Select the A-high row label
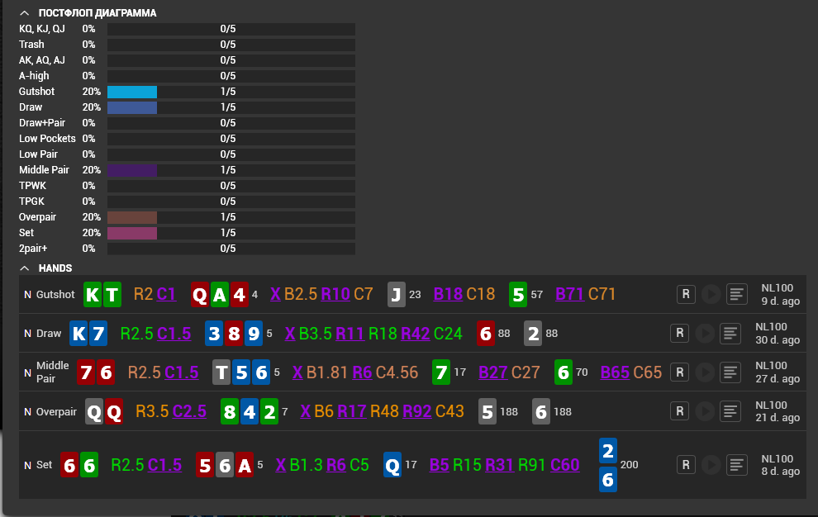Viewport: 818px width, 517px height. (x=34, y=76)
